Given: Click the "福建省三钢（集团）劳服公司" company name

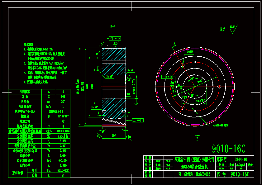Looking at the screenshot, I should [194, 159].
